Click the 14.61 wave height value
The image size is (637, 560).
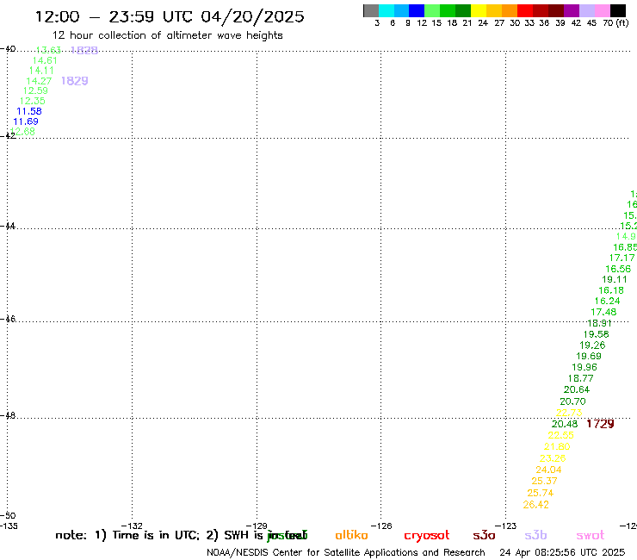(45, 60)
